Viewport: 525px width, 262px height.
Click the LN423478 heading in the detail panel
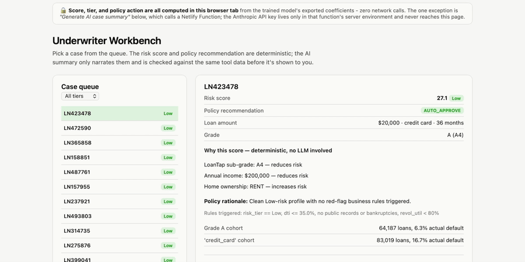click(221, 87)
